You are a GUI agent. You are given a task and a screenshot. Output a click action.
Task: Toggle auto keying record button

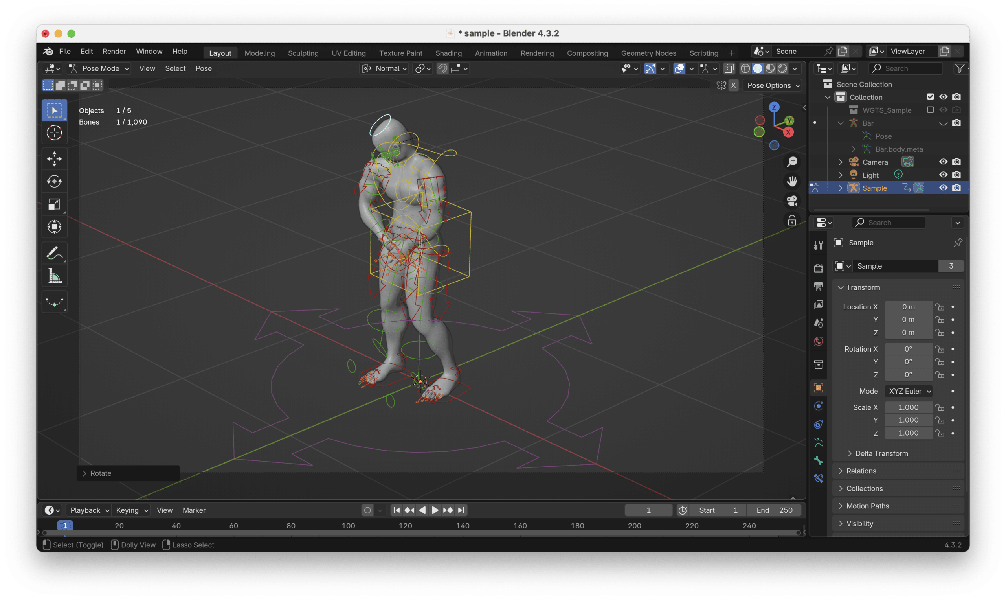click(x=367, y=510)
